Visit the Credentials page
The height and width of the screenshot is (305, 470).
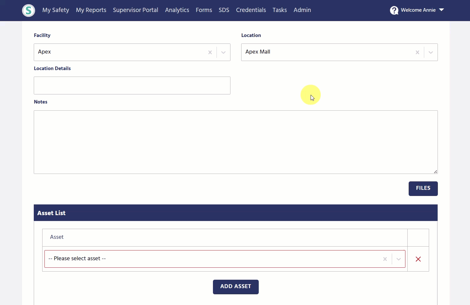click(251, 10)
